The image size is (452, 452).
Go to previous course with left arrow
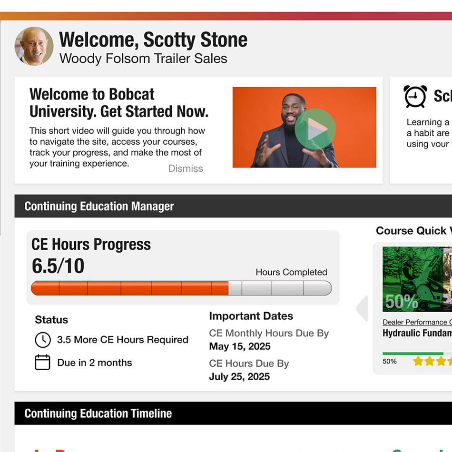(x=362, y=308)
